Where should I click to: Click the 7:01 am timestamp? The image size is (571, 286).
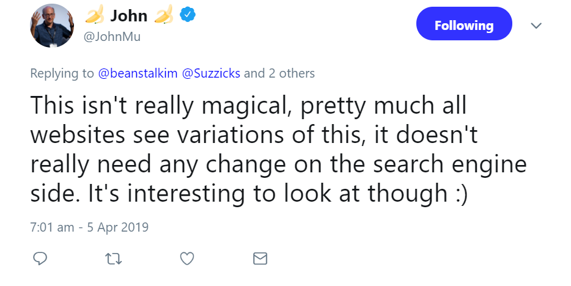[52, 227]
